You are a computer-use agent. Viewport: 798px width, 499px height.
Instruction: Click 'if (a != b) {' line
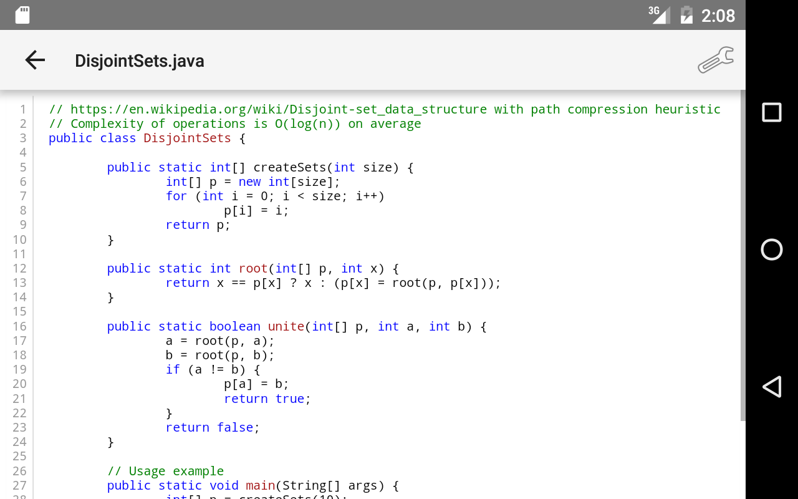point(213,369)
